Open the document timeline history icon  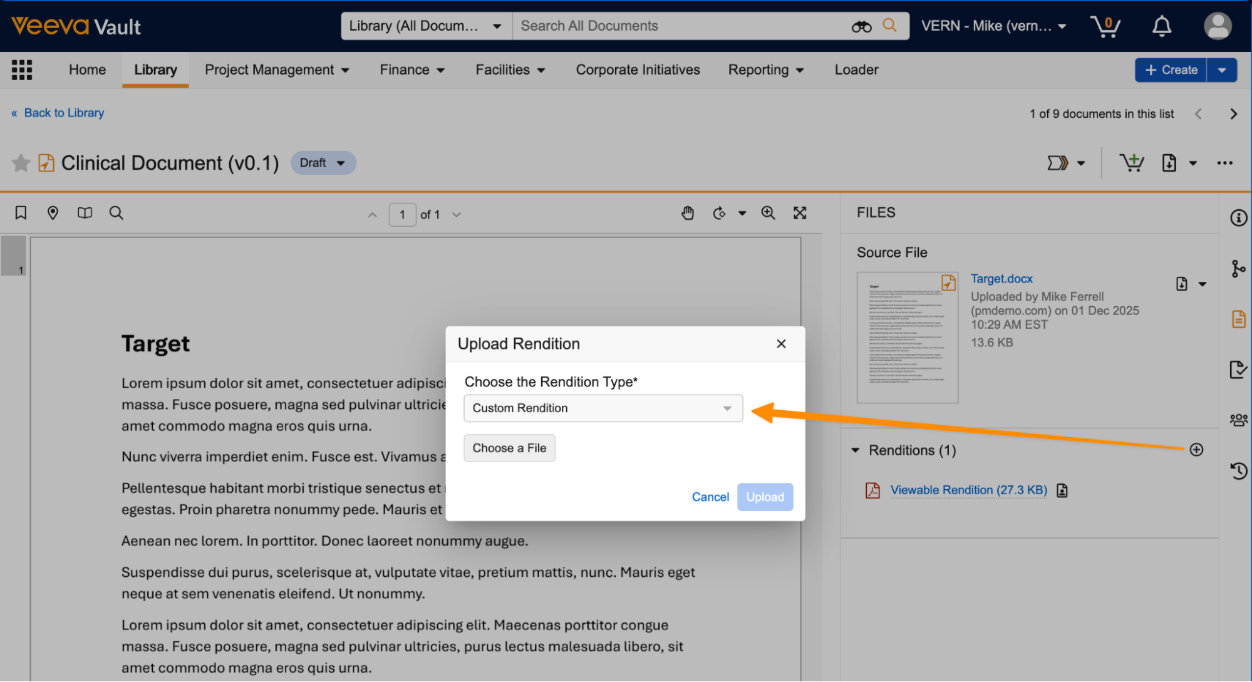point(1238,471)
